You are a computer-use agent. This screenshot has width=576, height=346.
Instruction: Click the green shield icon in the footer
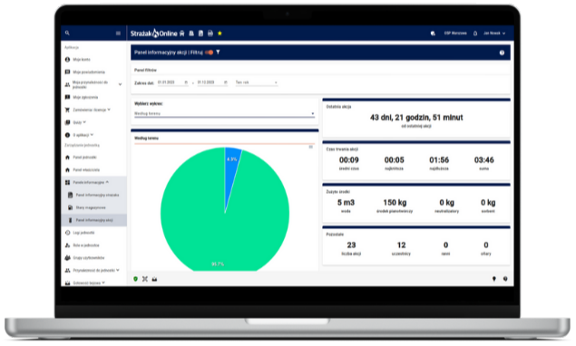pyautogui.click(x=135, y=279)
